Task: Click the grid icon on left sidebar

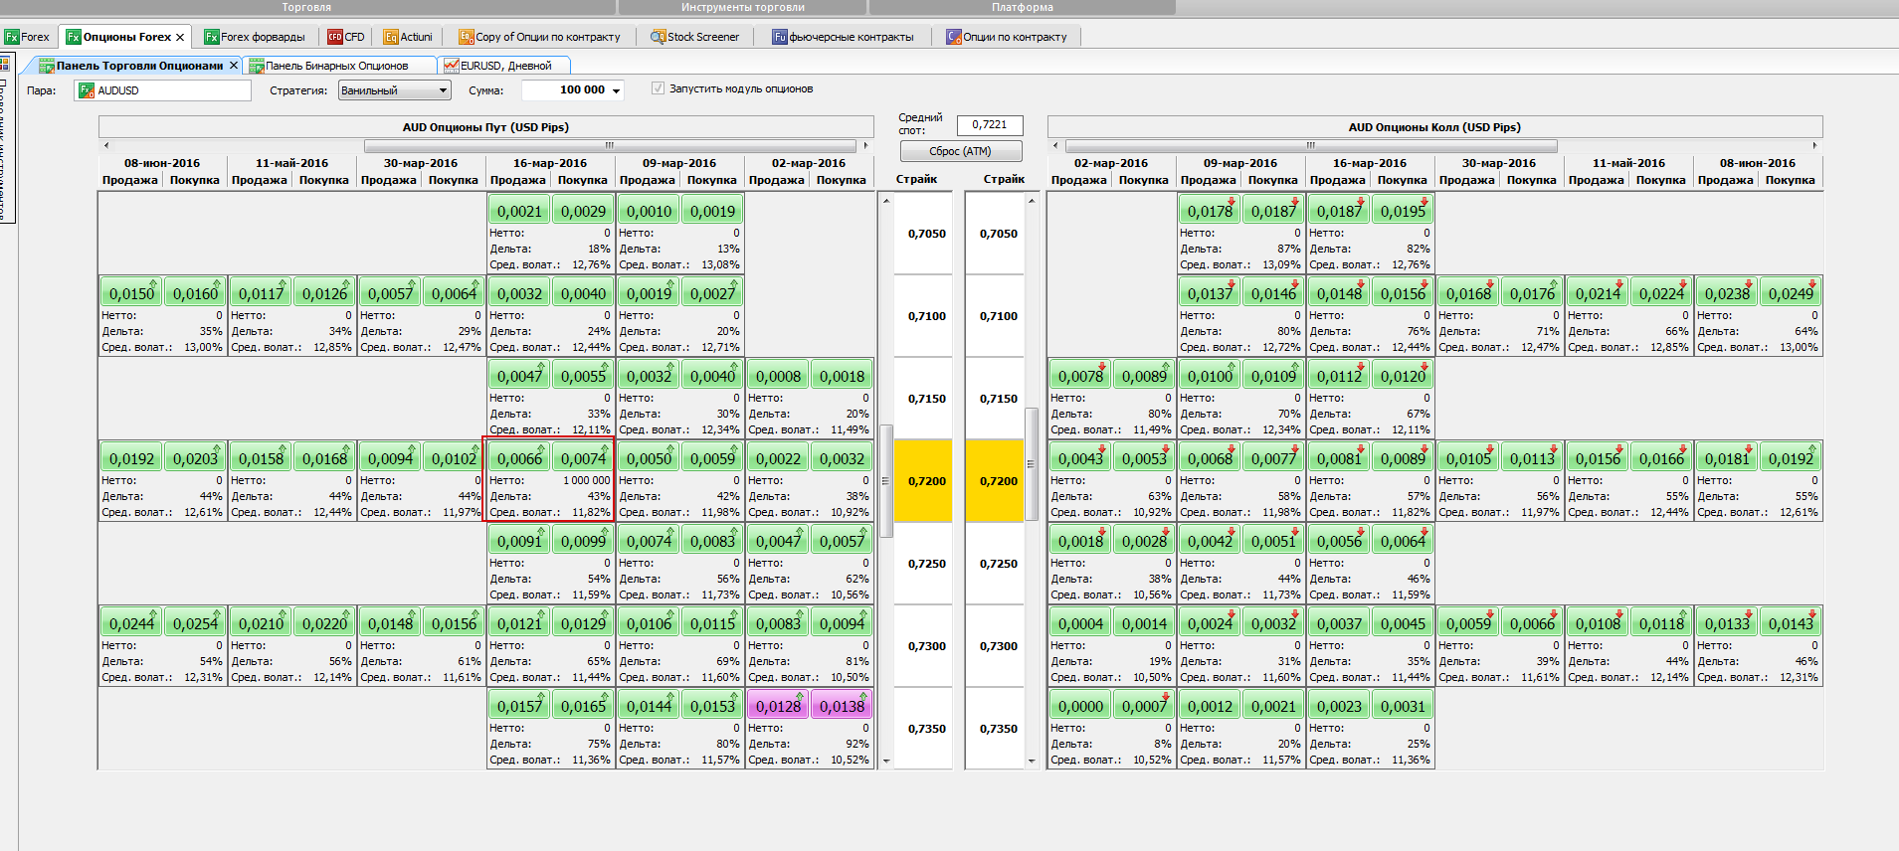Action: pyautogui.click(x=4, y=63)
